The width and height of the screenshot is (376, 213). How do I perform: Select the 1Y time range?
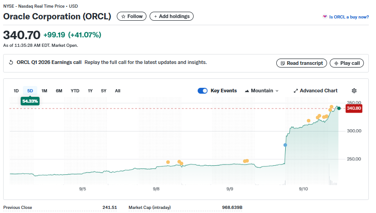point(90,91)
